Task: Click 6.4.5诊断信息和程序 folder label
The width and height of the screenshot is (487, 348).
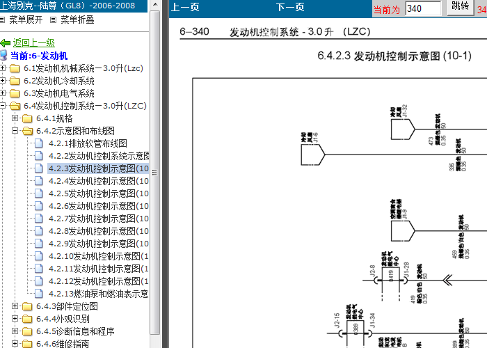Action: point(75,331)
